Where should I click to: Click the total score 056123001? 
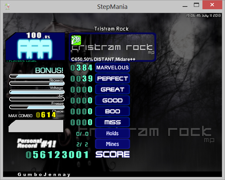pyautogui.click(x=57, y=155)
